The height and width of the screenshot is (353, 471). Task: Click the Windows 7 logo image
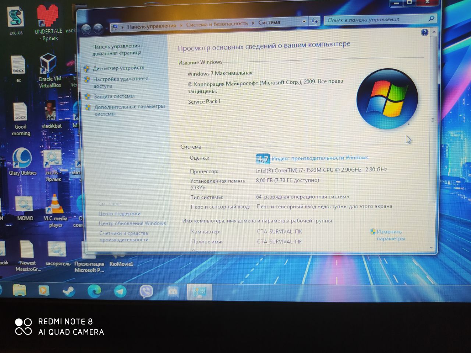387,99
